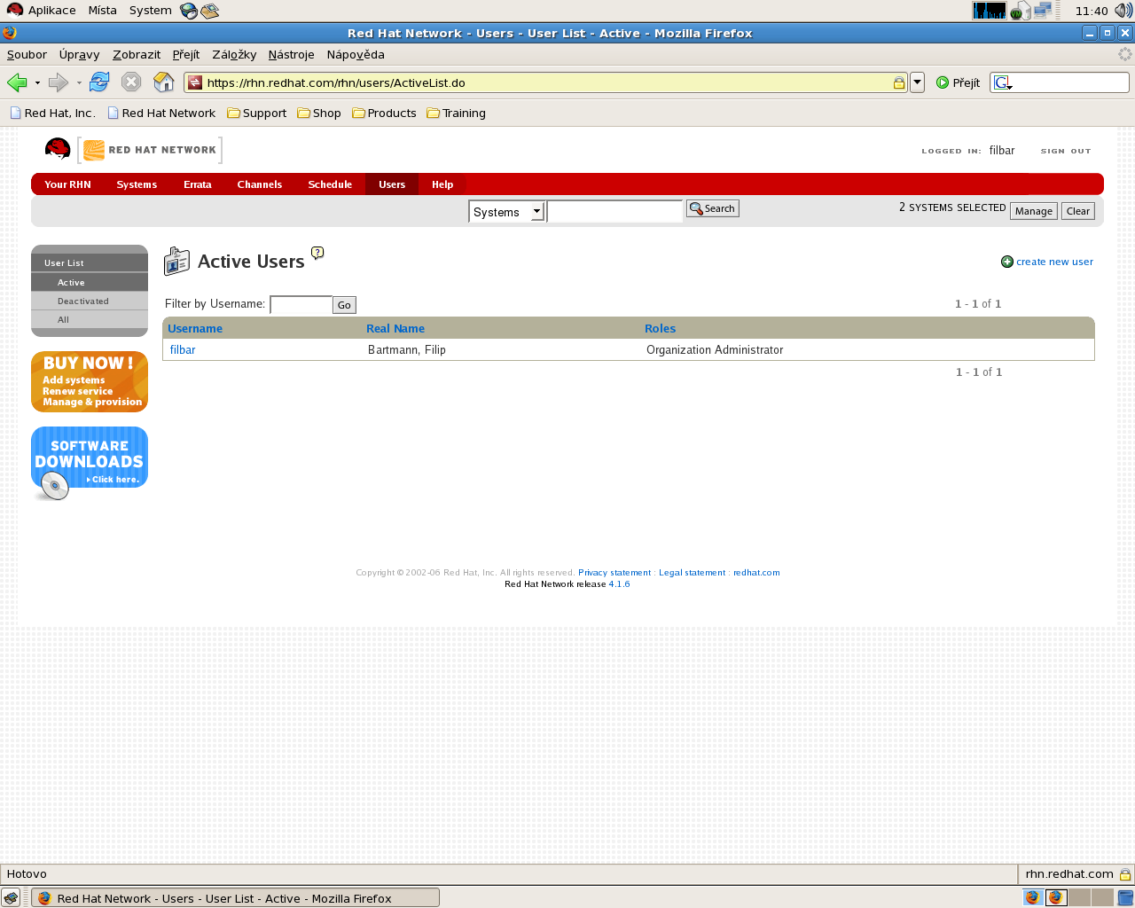Switch to the Systems navigation tab
Viewport: 1135px width, 908px height.
click(x=137, y=184)
